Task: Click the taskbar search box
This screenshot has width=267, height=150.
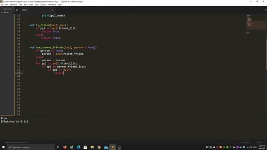Action: point(30,147)
